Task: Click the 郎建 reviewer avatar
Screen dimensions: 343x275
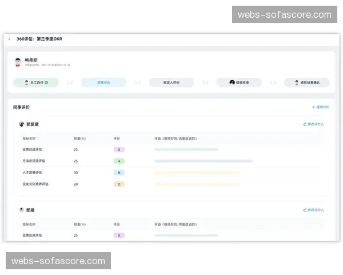Action: (x=22, y=210)
